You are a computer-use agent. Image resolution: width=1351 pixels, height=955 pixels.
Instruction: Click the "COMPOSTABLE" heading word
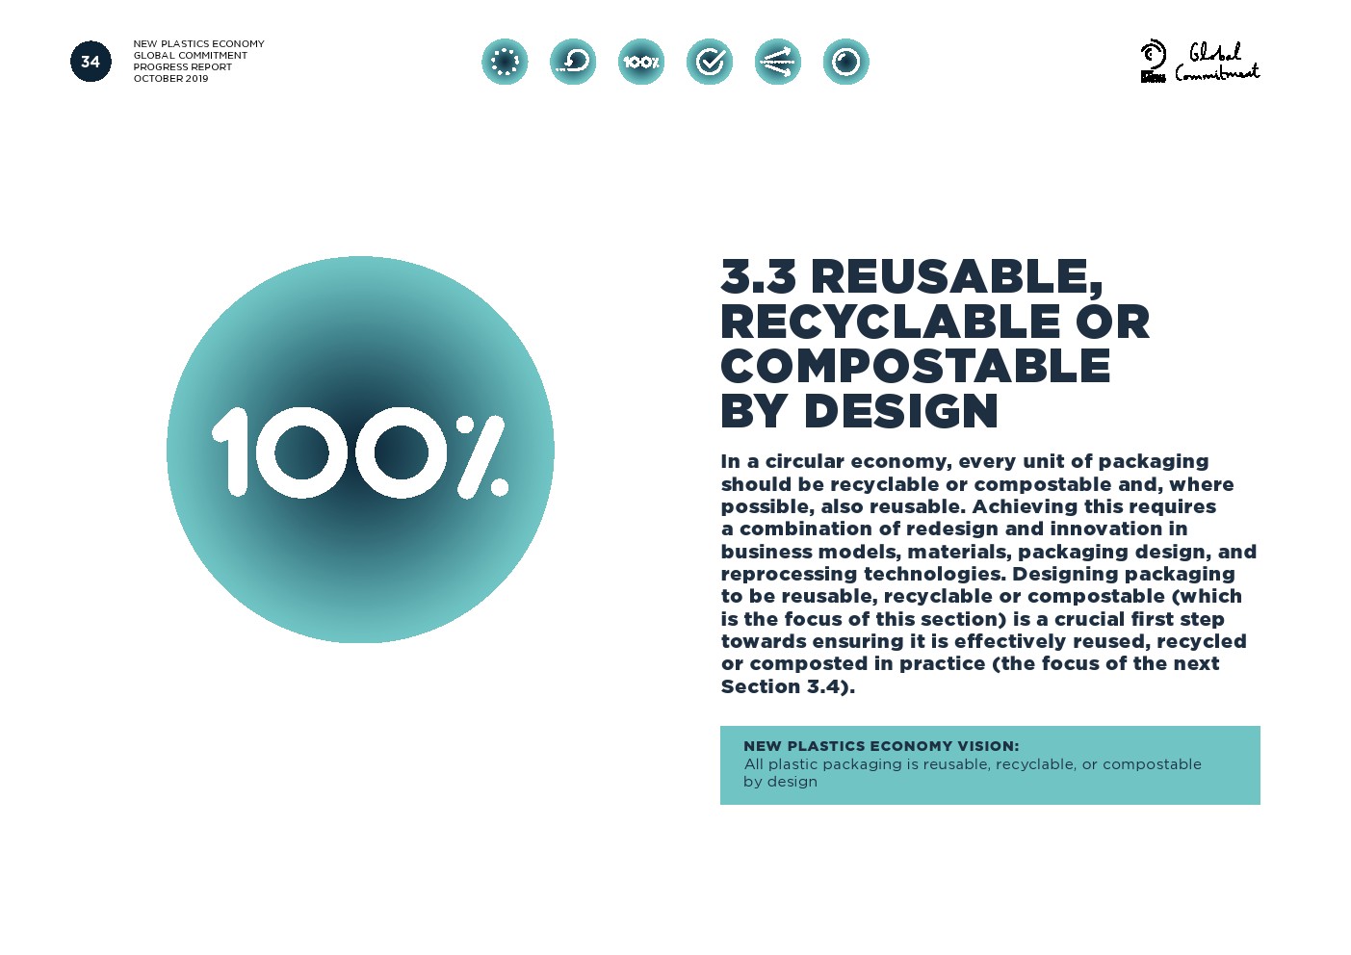click(915, 367)
